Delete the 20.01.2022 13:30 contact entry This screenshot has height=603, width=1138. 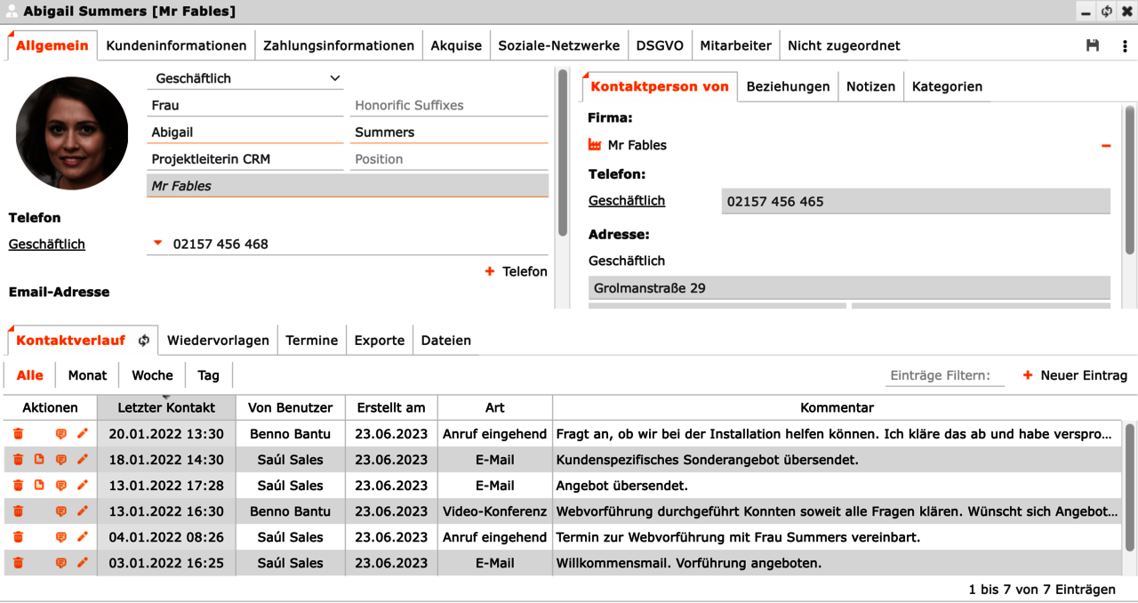[18, 434]
